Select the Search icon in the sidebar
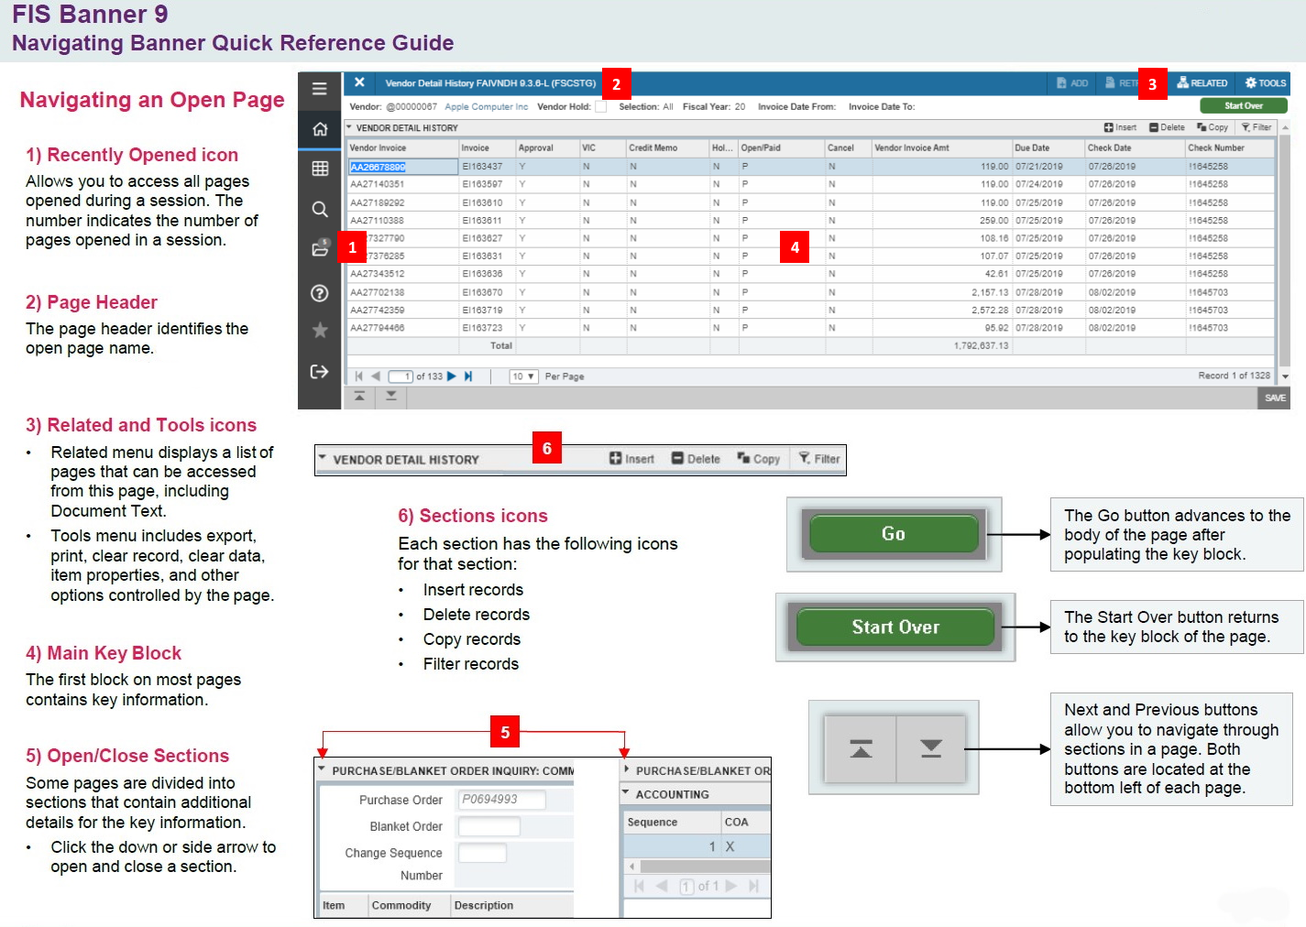Viewport: 1306px width, 927px height. click(x=319, y=209)
